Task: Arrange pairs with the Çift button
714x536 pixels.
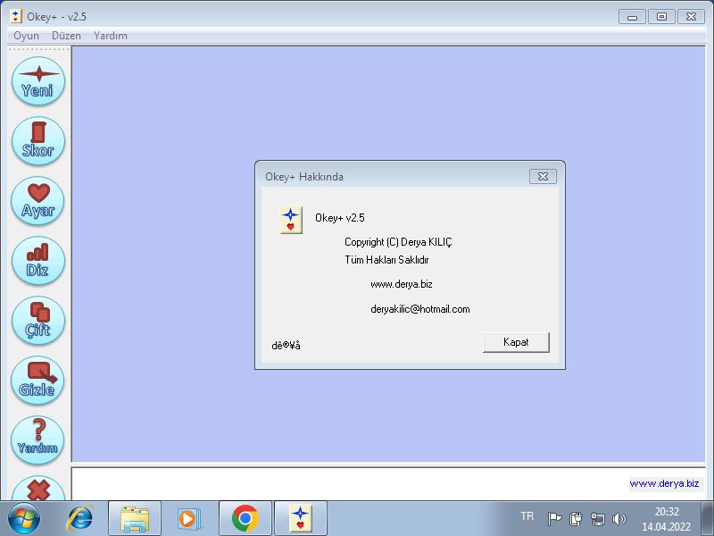Action: tap(38, 321)
